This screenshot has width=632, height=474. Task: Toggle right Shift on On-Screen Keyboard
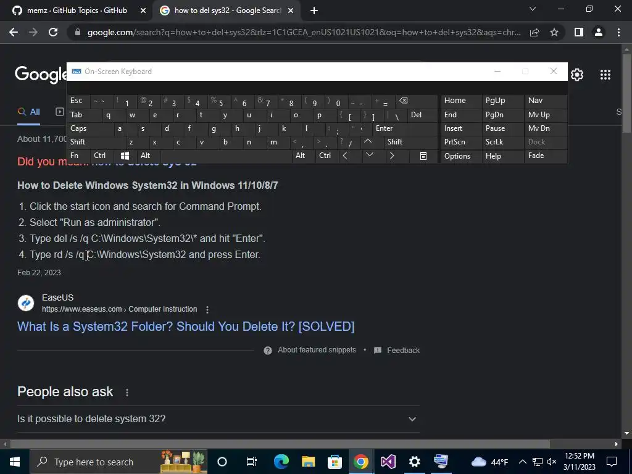tap(410, 142)
